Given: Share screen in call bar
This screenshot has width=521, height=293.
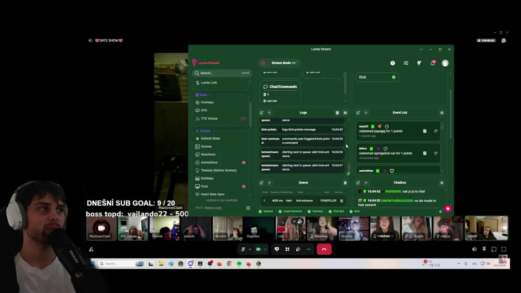Looking at the screenshot, I should (x=277, y=249).
